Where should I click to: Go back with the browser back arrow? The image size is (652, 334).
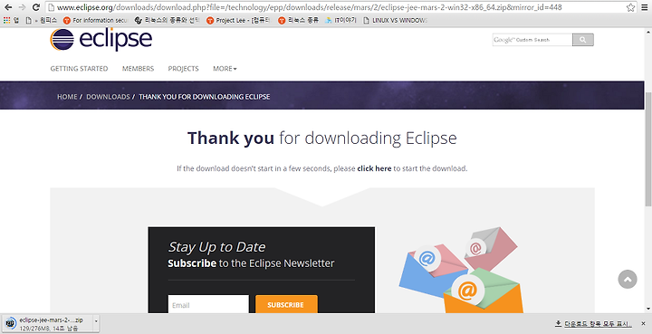(x=8, y=7)
